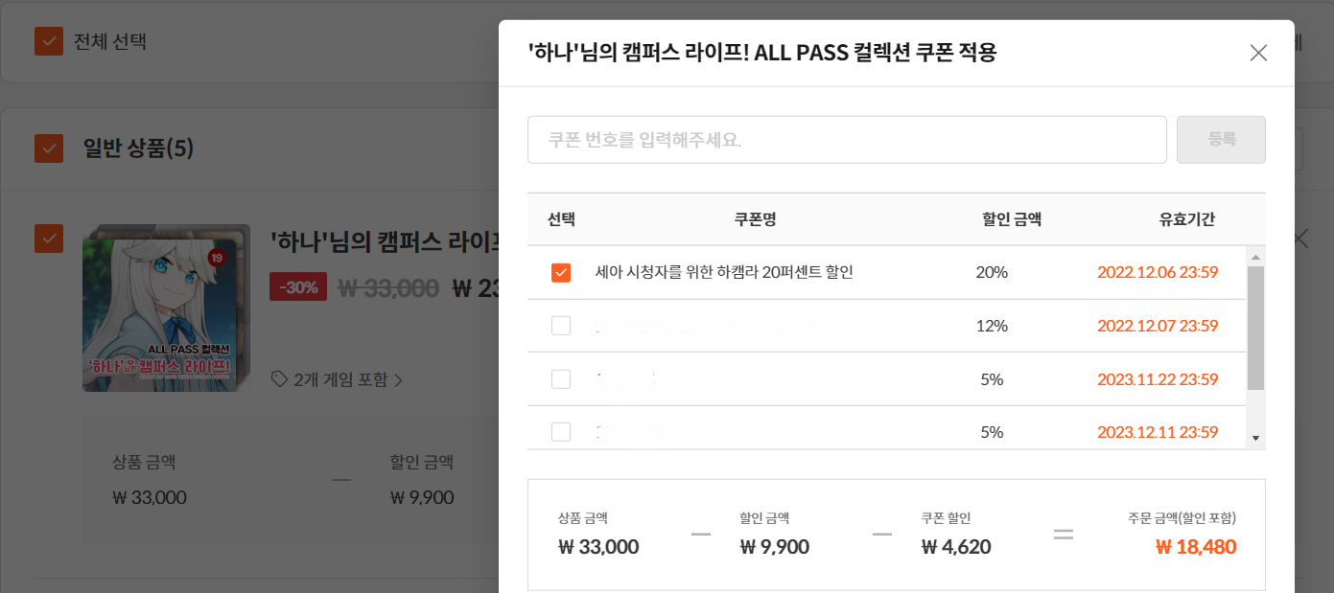Click the 등록 button
1334x593 pixels.
(1221, 140)
